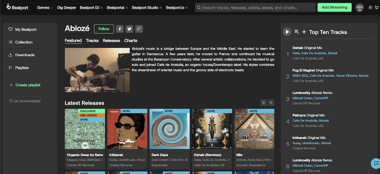Screen dimensions: 380x174
Task: Open the Genres dropdown menu
Action: (45, 7)
